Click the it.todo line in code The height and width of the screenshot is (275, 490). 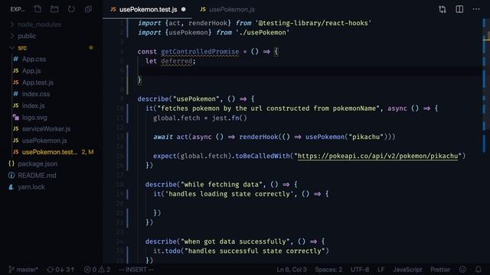[x=240, y=251]
